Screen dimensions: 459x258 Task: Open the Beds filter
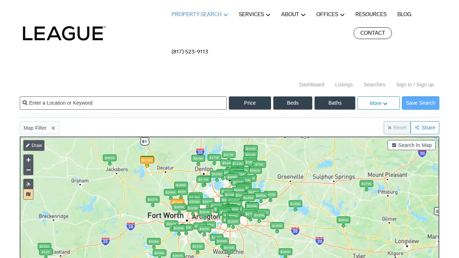tap(293, 103)
